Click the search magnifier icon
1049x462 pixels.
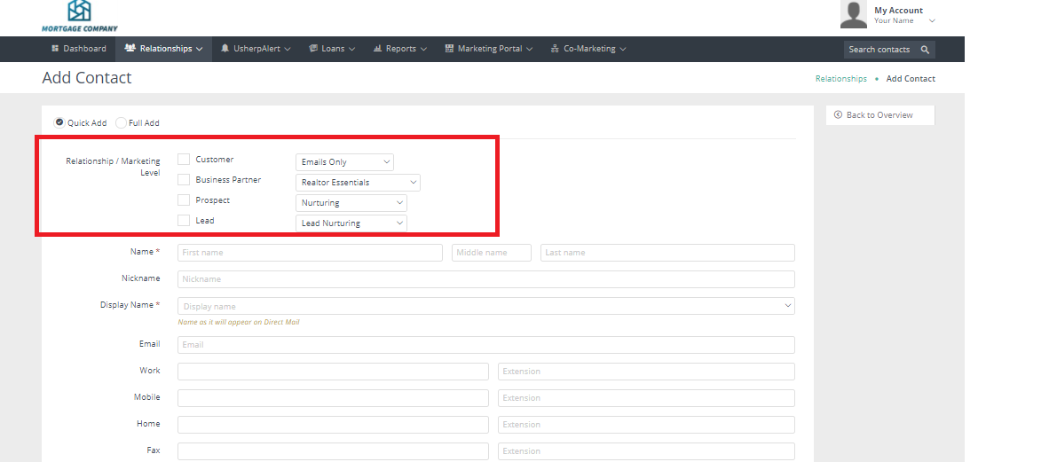tap(925, 50)
